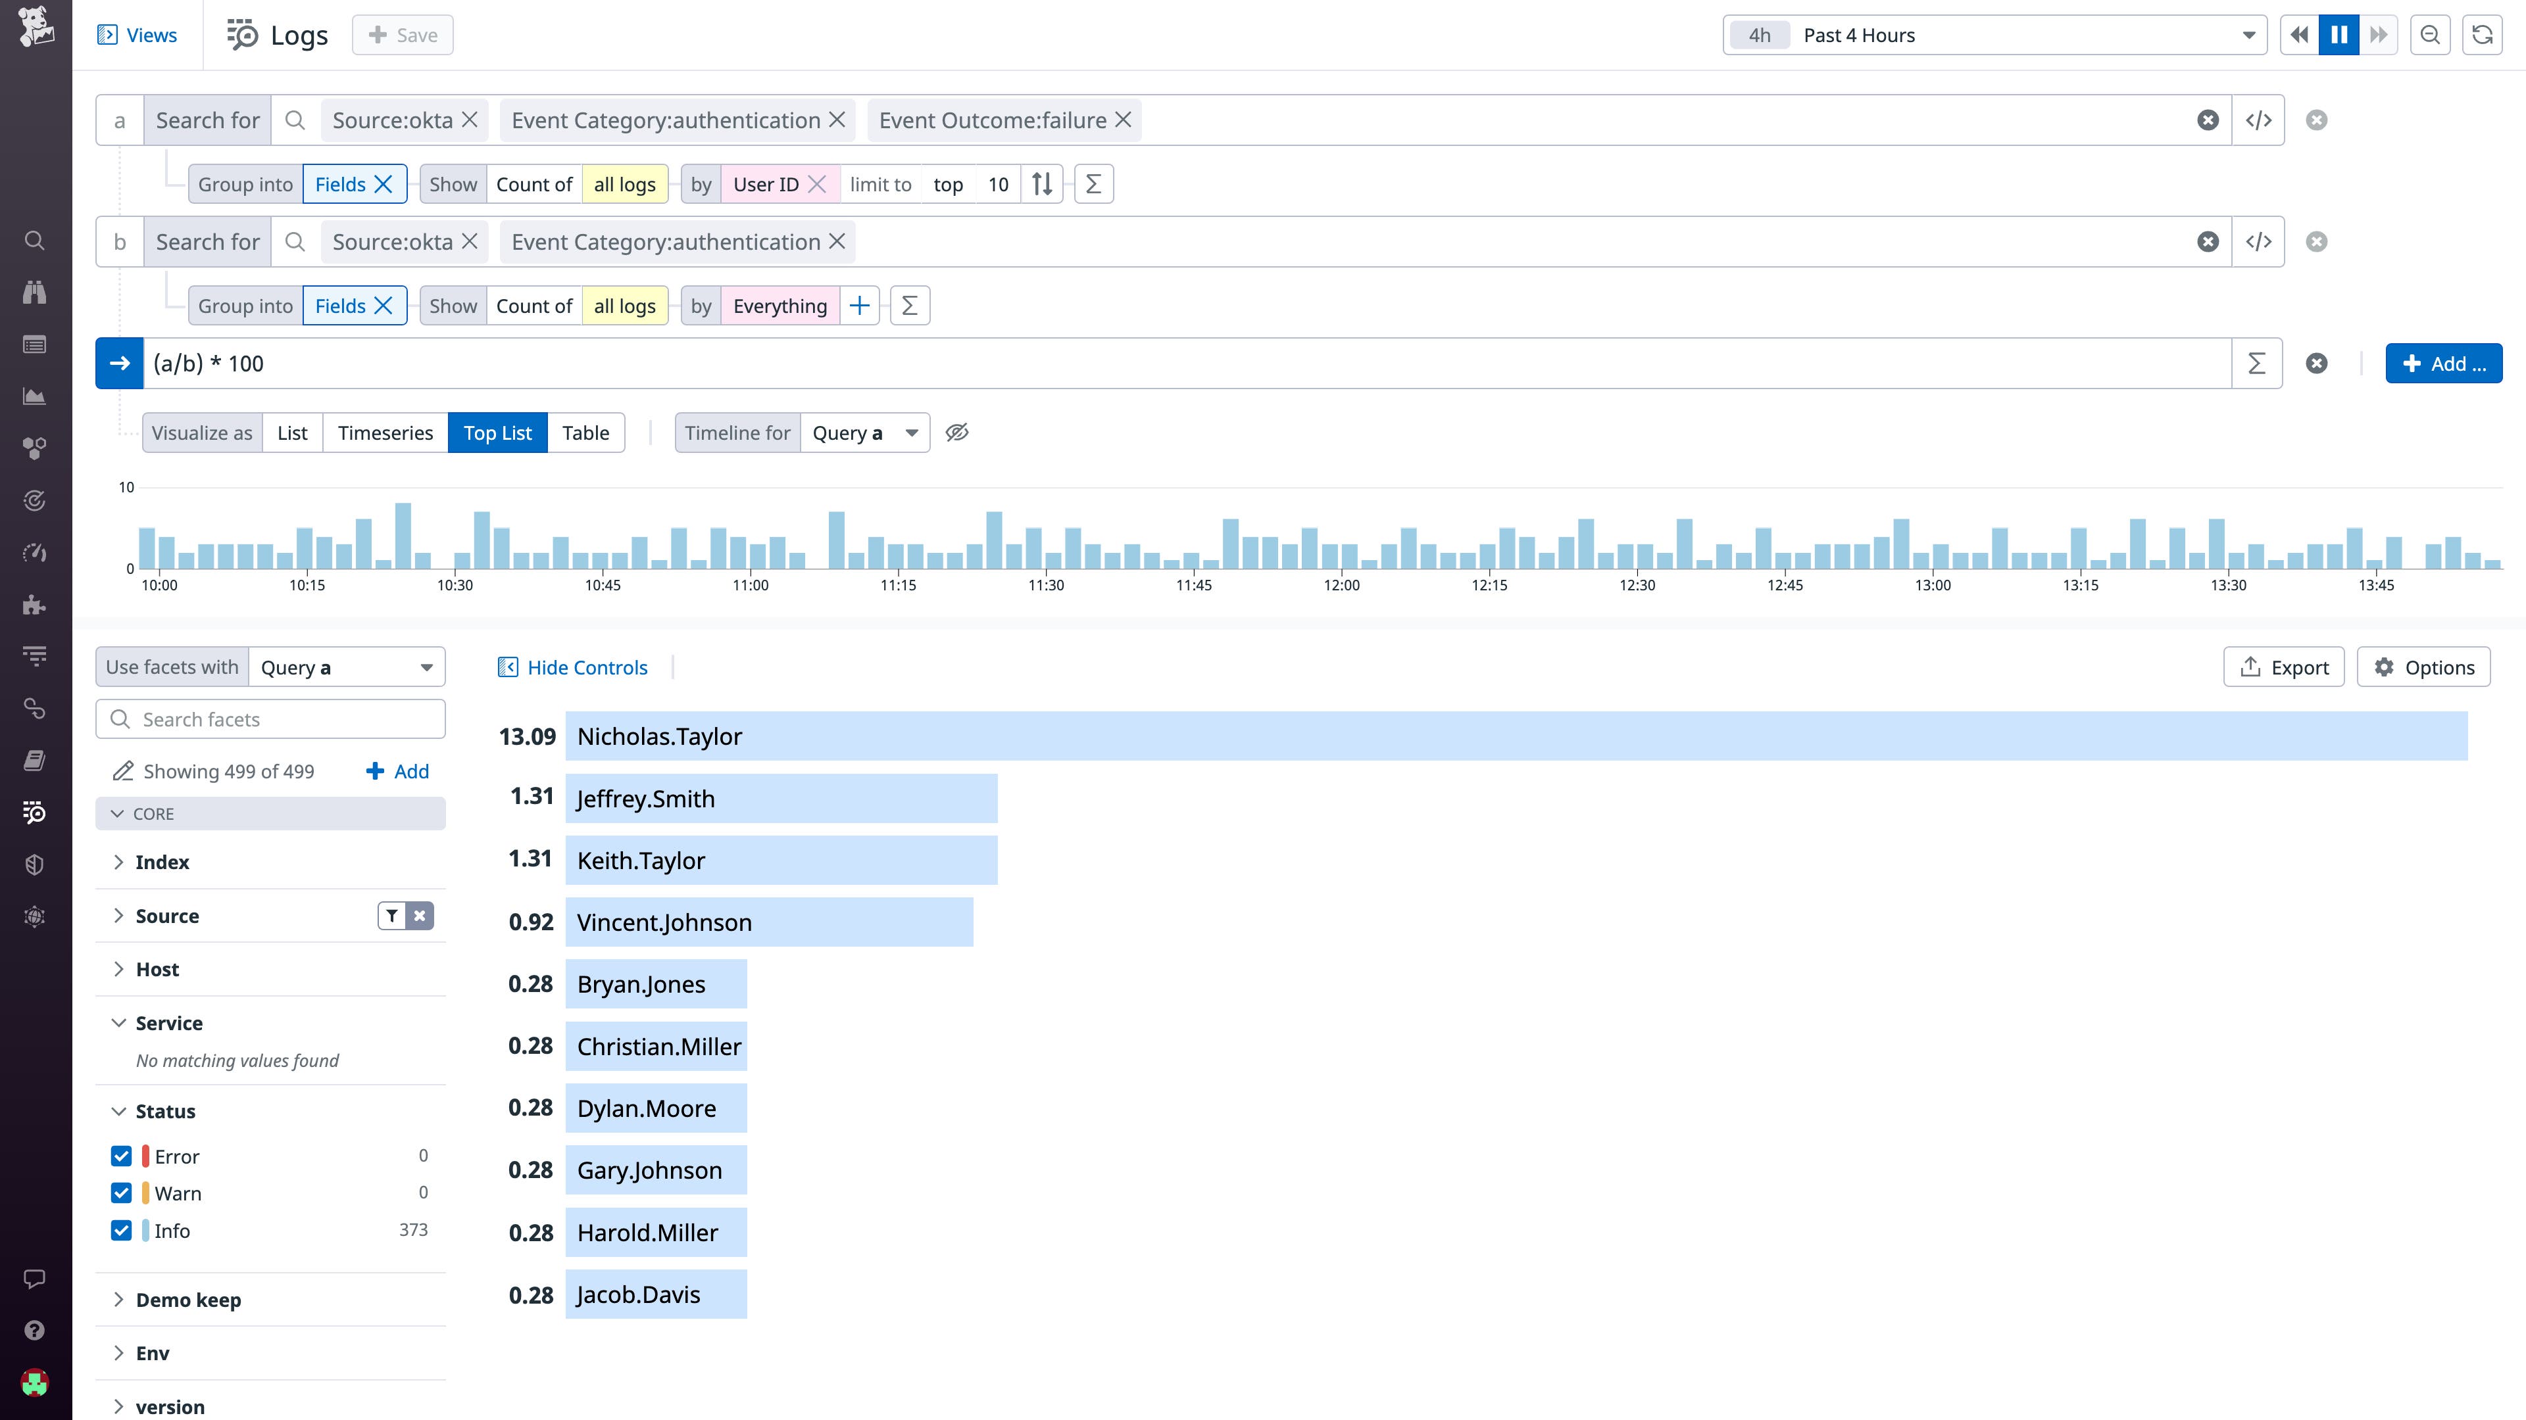2526x1420 pixels.
Task: Open code view for query a using </> icon
Action: coord(2260,120)
